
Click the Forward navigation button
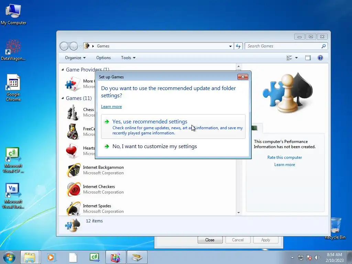[74, 46]
